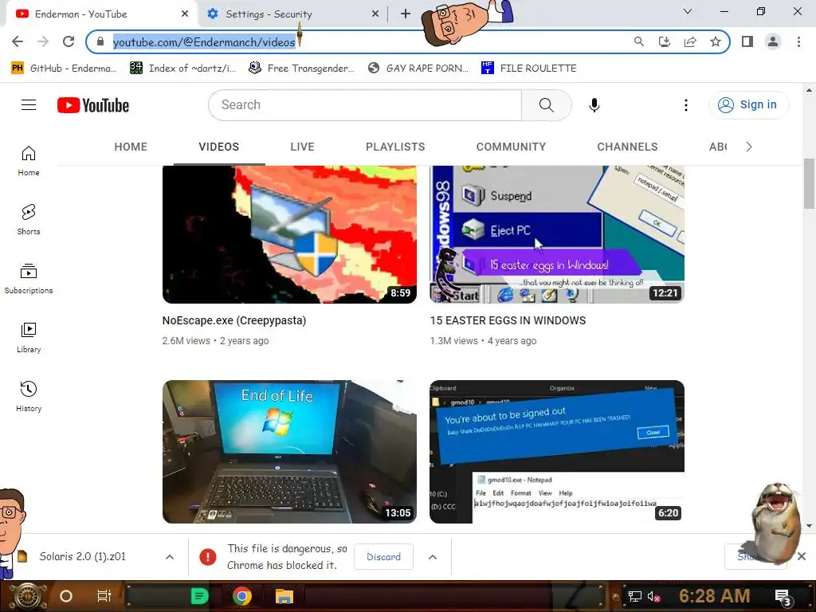Click the page vertical scrollbar thumb

point(809,183)
